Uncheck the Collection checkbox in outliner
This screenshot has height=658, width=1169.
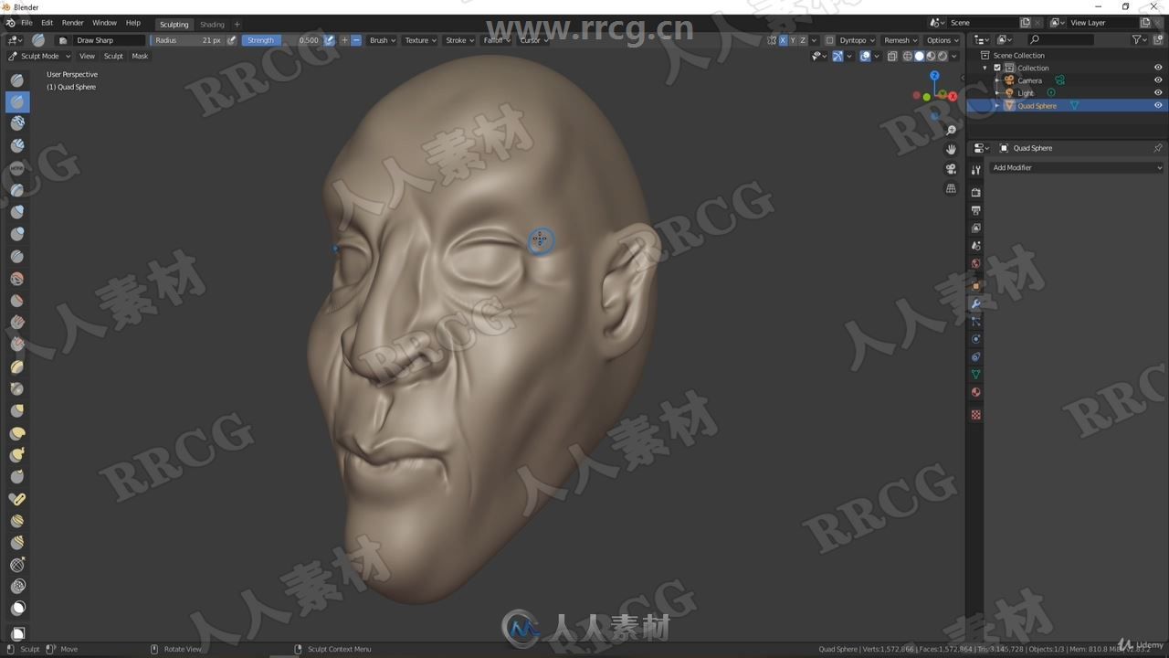pyautogui.click(x=997, y=68)
